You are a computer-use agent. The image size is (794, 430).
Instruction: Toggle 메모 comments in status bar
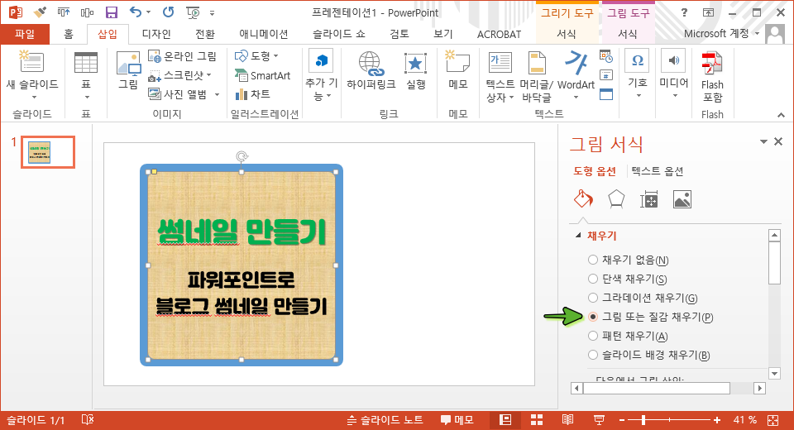(x=457, y=420)
